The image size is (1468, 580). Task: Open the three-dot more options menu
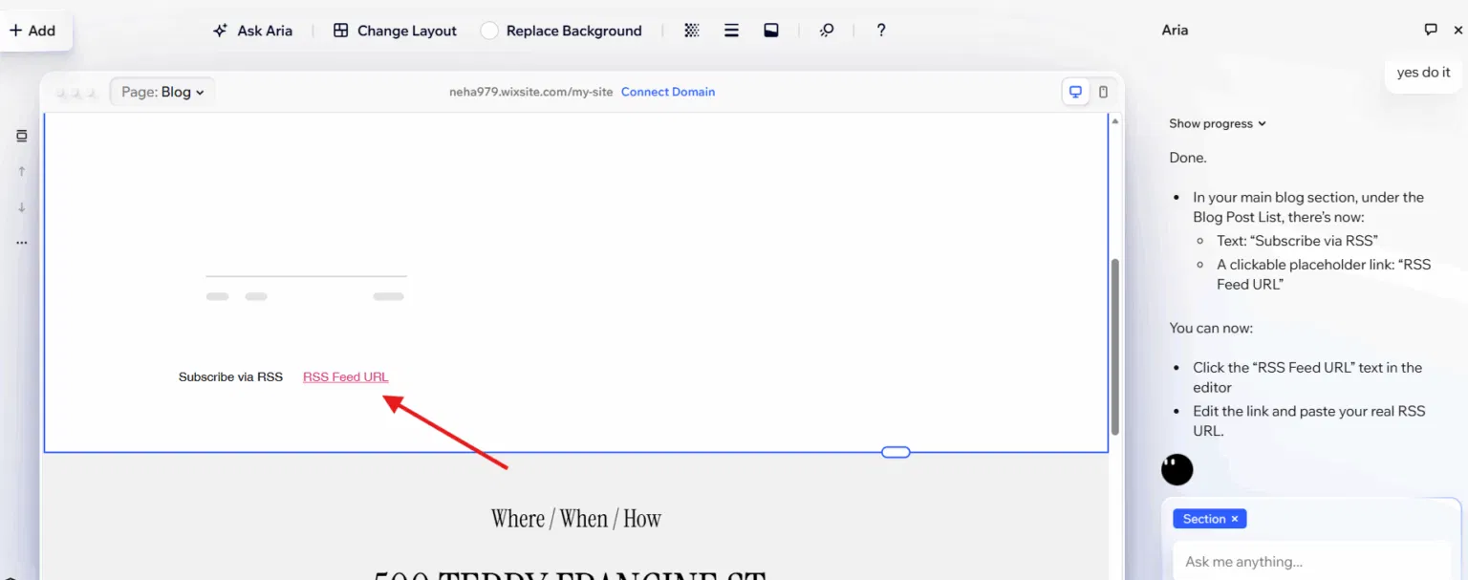(21, 243)
